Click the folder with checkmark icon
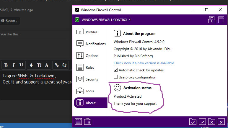 point(193,121)
